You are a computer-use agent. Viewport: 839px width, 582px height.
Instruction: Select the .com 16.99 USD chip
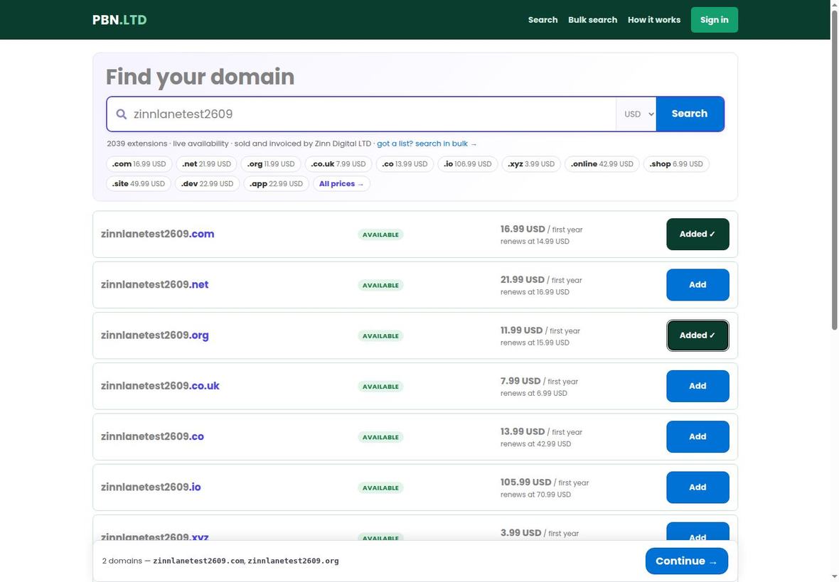click(x=139, y=163)
